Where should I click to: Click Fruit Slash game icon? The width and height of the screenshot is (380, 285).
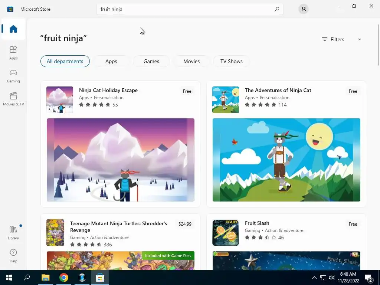pyautogui.click(x=225, y=233)
